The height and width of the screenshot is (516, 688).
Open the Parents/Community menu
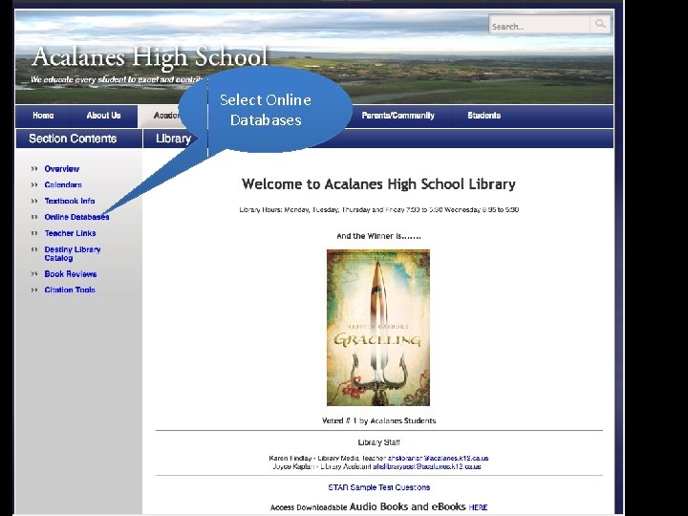pyautogui.click(x=398, y=116)
